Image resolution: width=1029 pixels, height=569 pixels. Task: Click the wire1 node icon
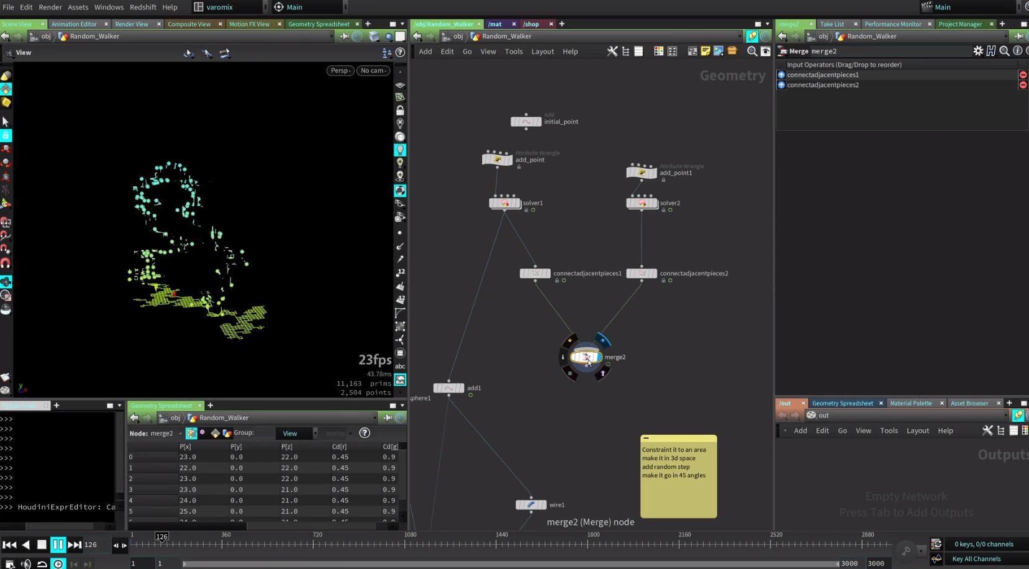(x=530, y=505)
